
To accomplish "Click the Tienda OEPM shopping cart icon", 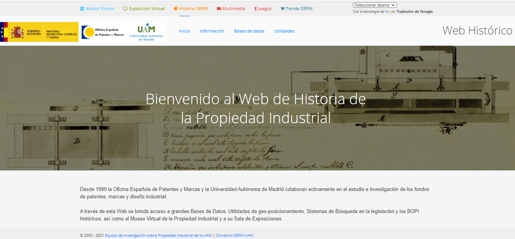I will pos(282,9).
